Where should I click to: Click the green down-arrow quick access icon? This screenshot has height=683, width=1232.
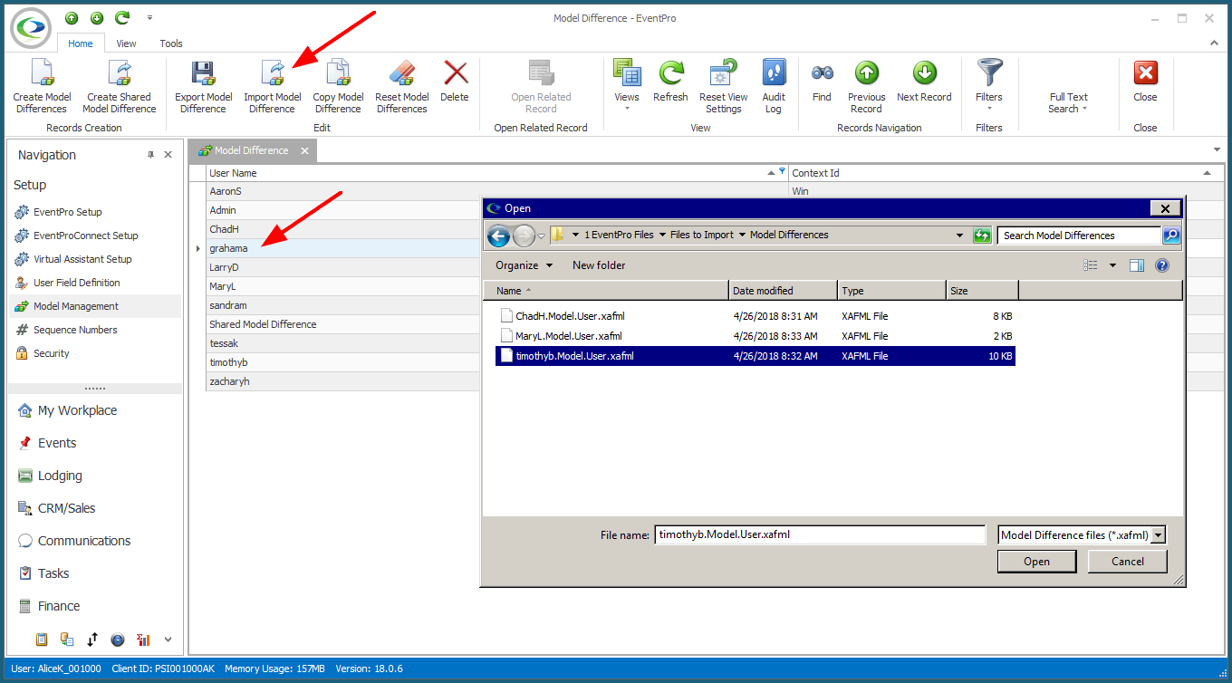point(97,18)
